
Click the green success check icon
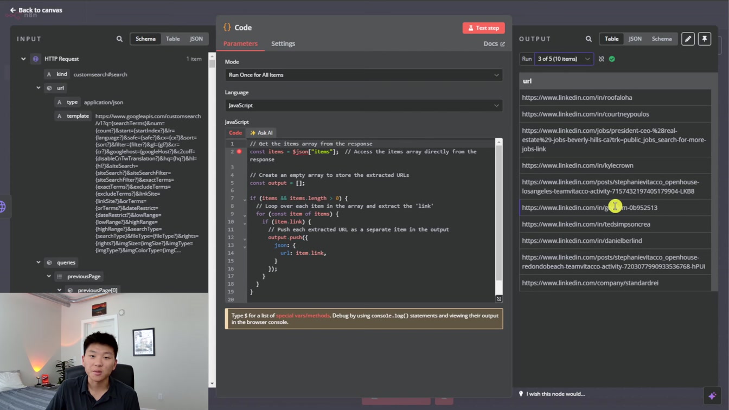coord(612,59)
